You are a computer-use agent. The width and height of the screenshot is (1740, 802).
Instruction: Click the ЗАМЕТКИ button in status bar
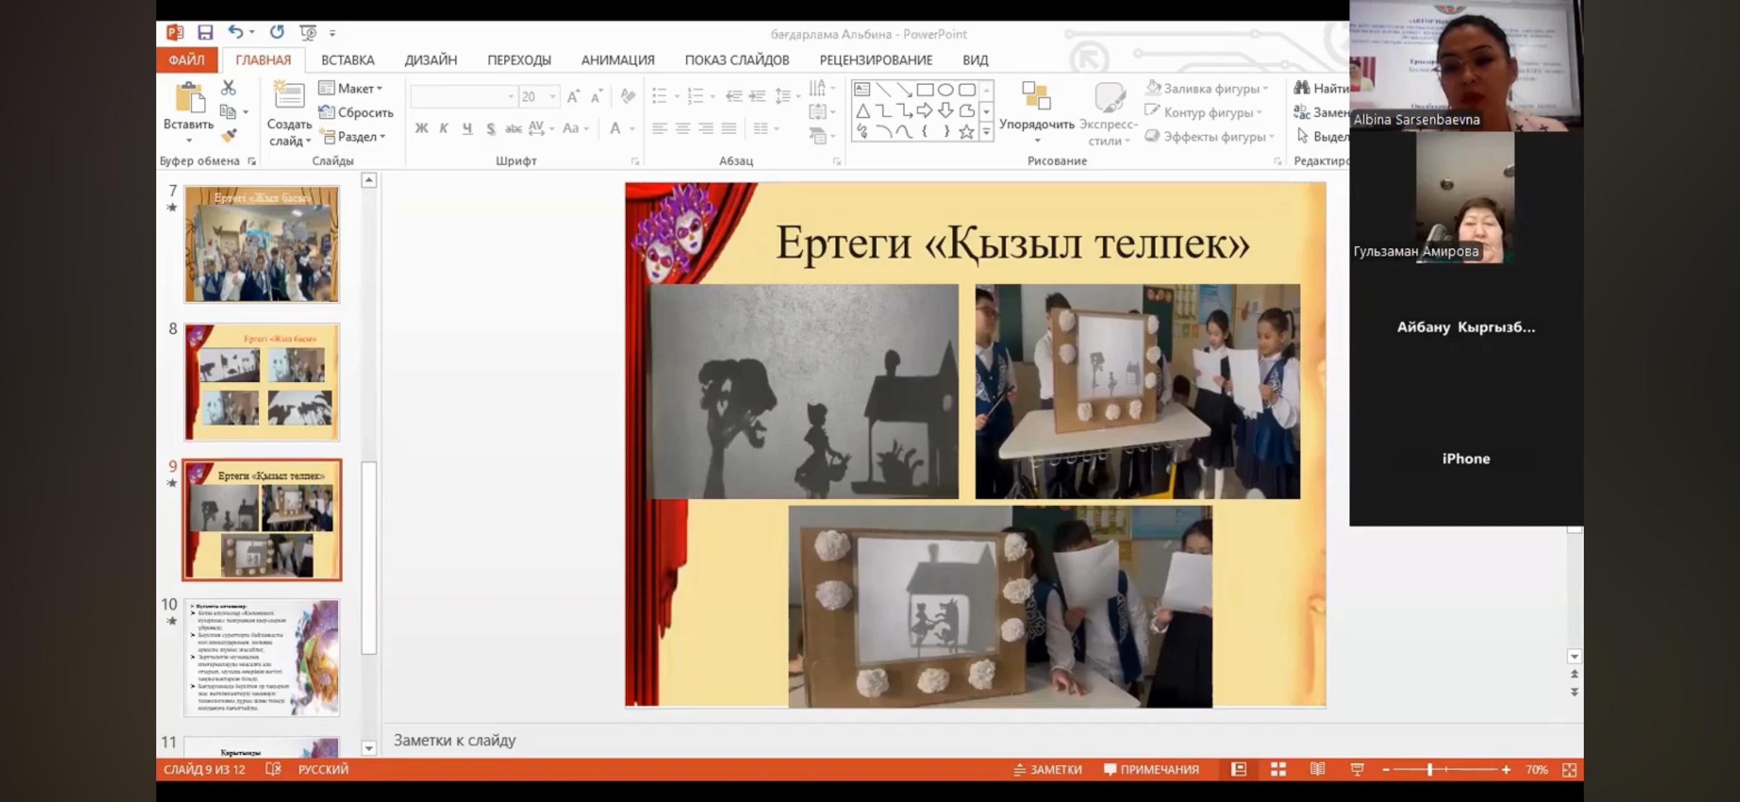[1047, 770]
